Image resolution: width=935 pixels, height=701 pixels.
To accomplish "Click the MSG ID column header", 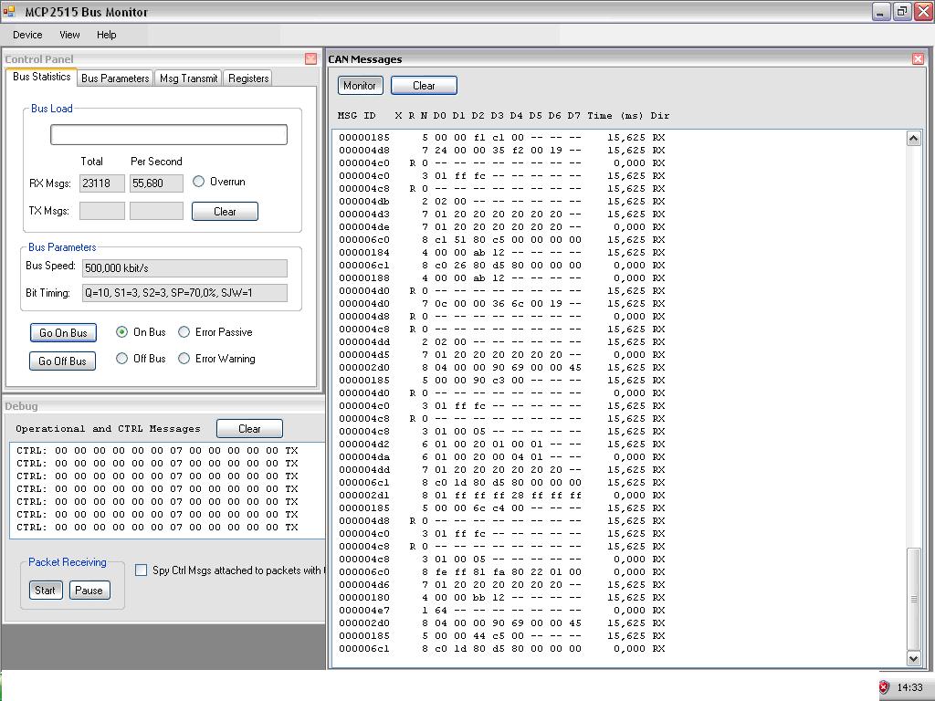I will (x=357, y=116).
